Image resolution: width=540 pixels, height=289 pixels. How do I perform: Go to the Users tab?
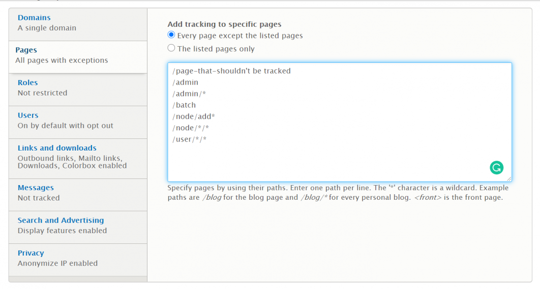point(28,116)
